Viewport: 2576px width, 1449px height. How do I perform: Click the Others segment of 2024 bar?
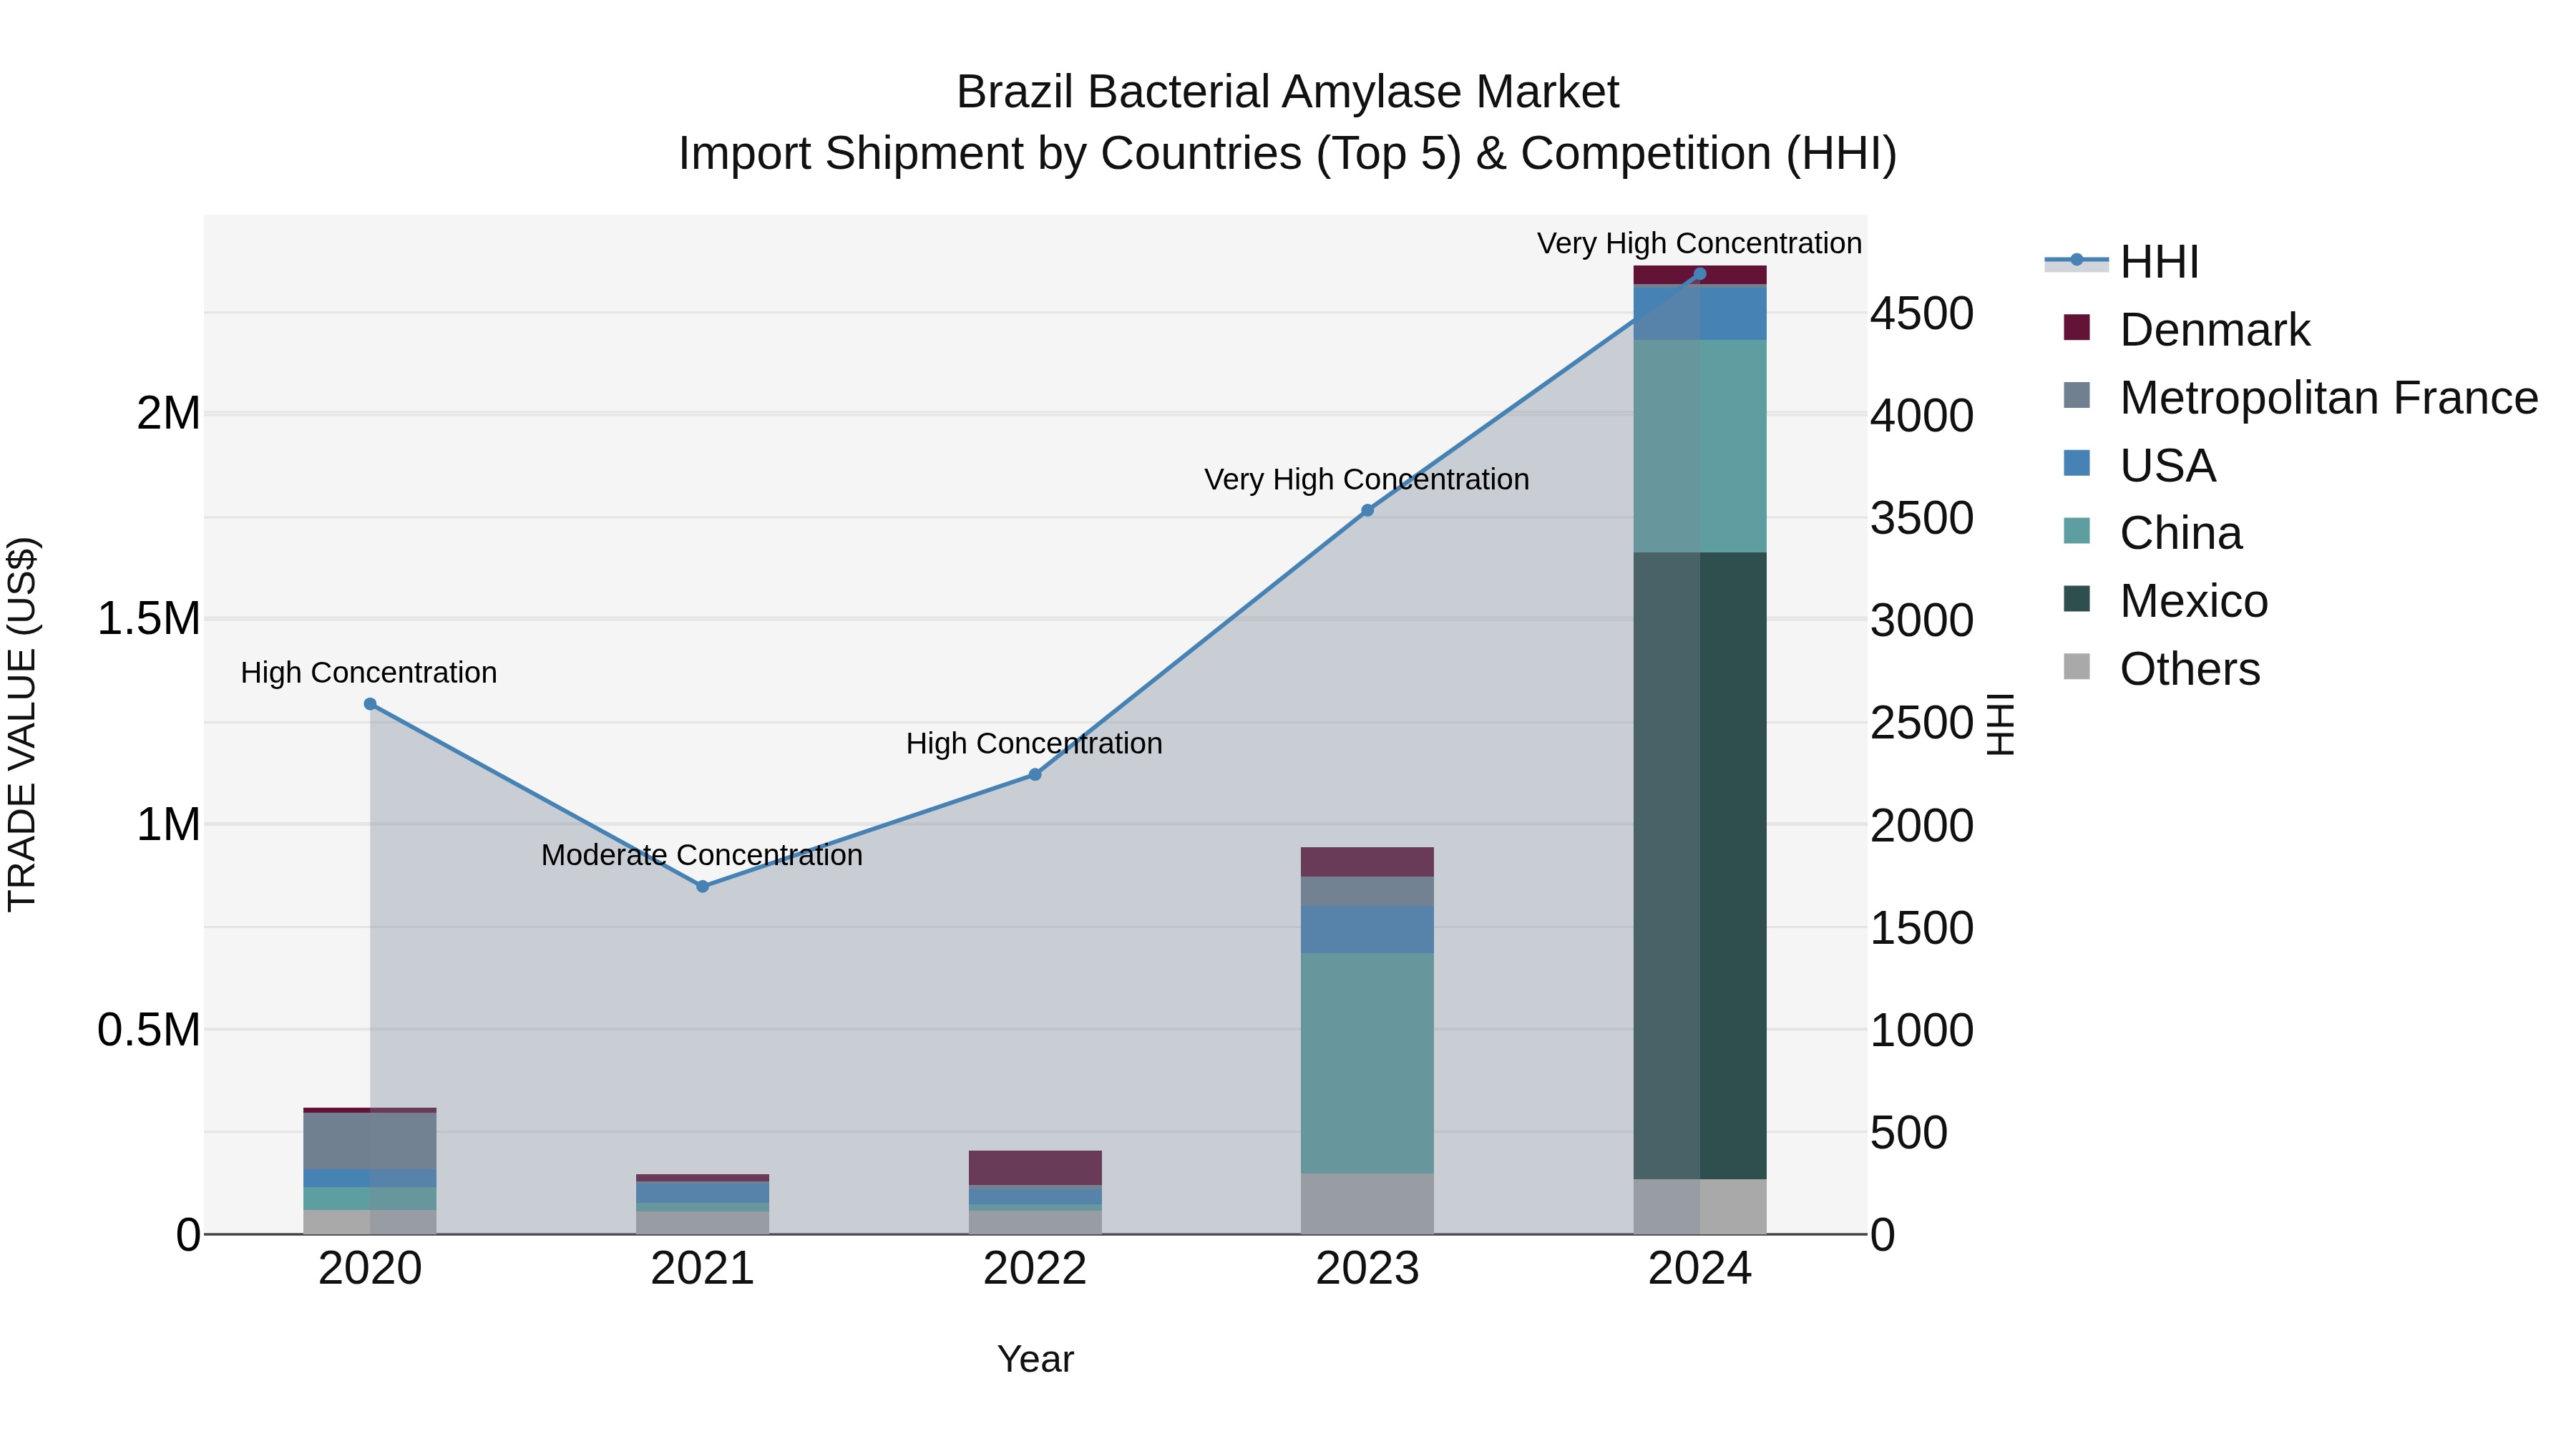tap(1700, 1207)
